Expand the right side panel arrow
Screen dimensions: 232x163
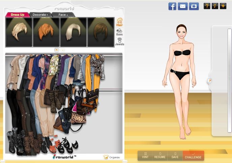point(210,80)
